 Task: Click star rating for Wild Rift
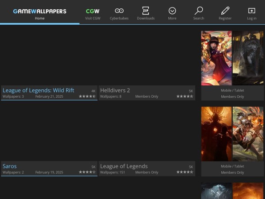87,96
